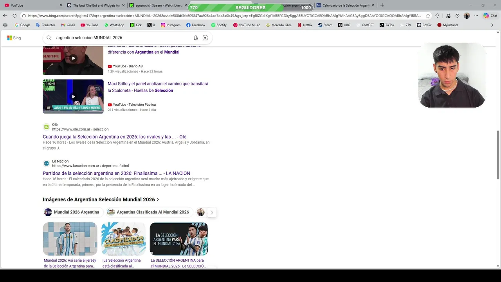This screenshot has width=501, height=282.
Task: Open Myinstants bookmark
Action: point(447,25)
